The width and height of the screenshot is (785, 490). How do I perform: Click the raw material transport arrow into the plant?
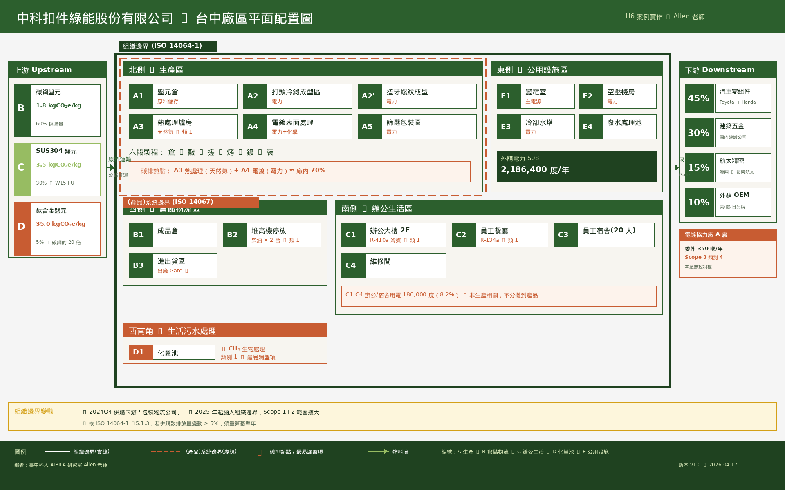(x=111, y=167)
